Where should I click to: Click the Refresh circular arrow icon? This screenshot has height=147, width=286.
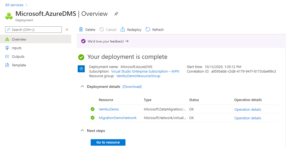click(148, 30)
